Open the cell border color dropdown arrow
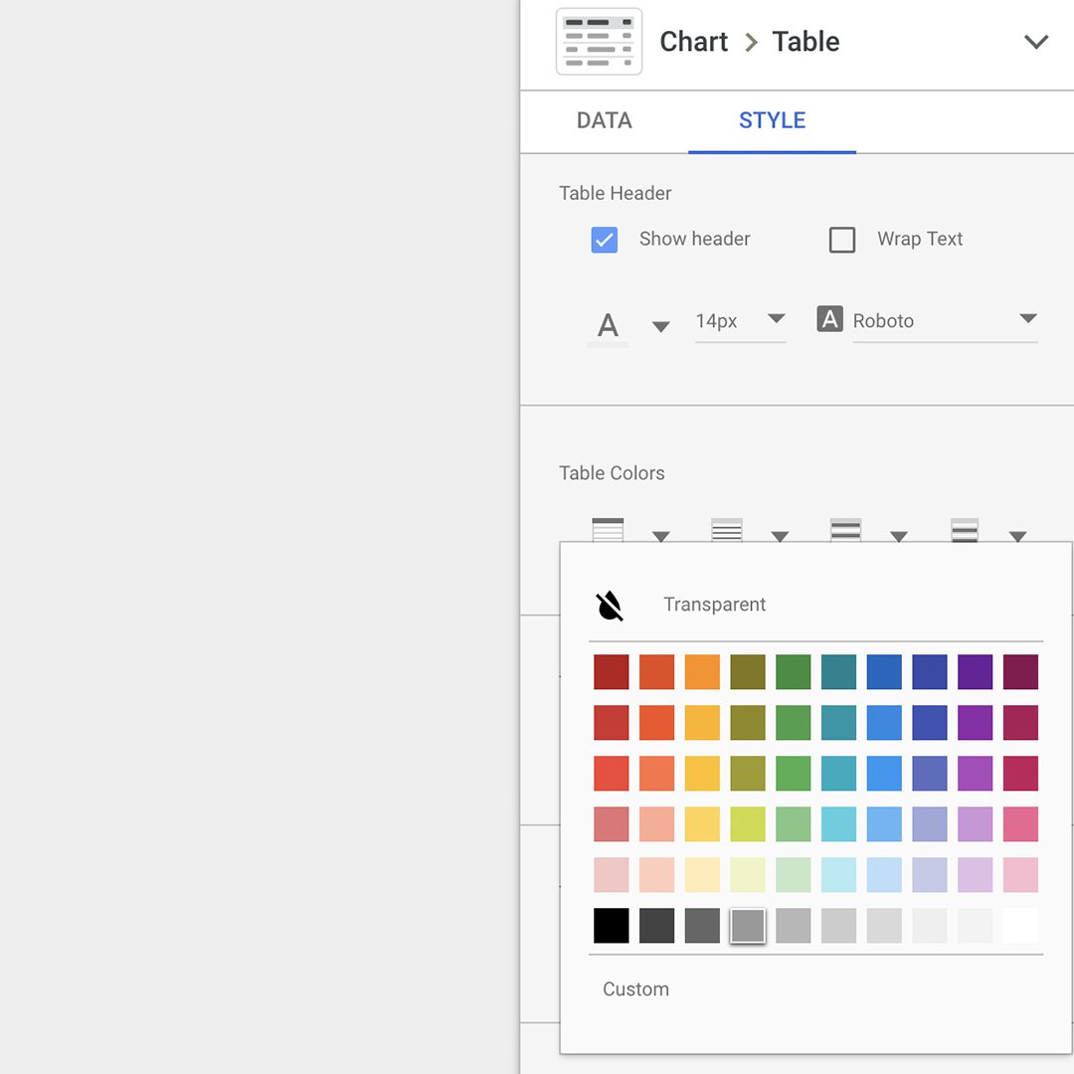1074x1074 pixels. coord(780,536)
